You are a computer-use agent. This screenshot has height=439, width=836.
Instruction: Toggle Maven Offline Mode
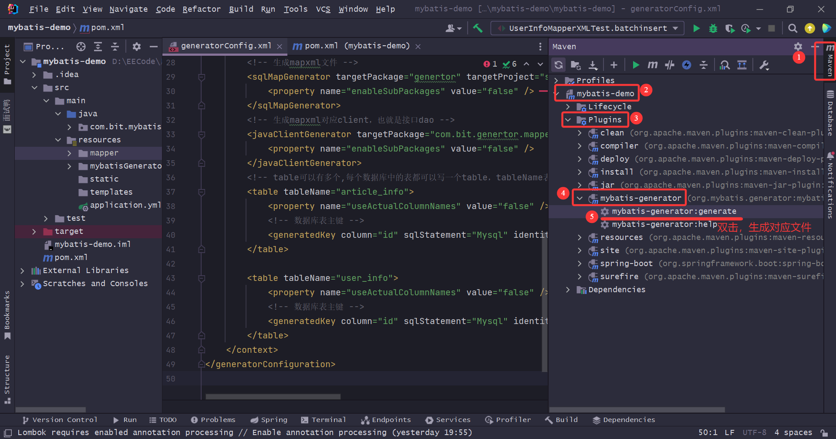click(670, 65)
